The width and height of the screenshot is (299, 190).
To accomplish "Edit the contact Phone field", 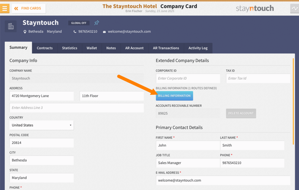I will click(x=252, y=163).
